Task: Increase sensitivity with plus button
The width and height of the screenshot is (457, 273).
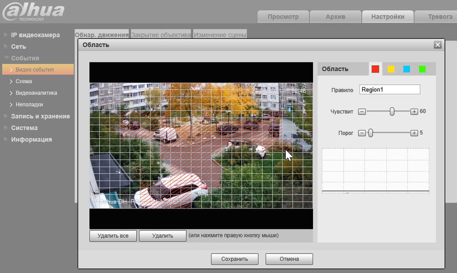Action: [414, 111]
